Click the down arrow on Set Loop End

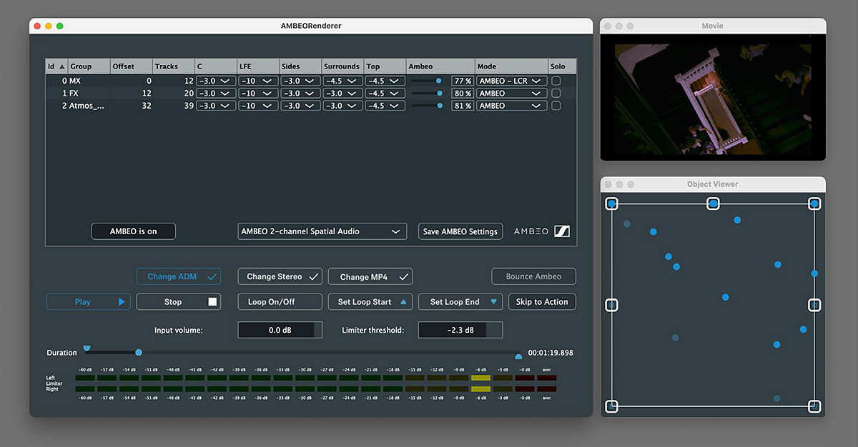coord(495,301)
